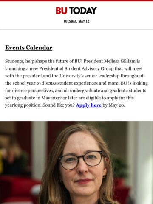
Task: Click the by May 20 deadline text
Action: [114, 105]
